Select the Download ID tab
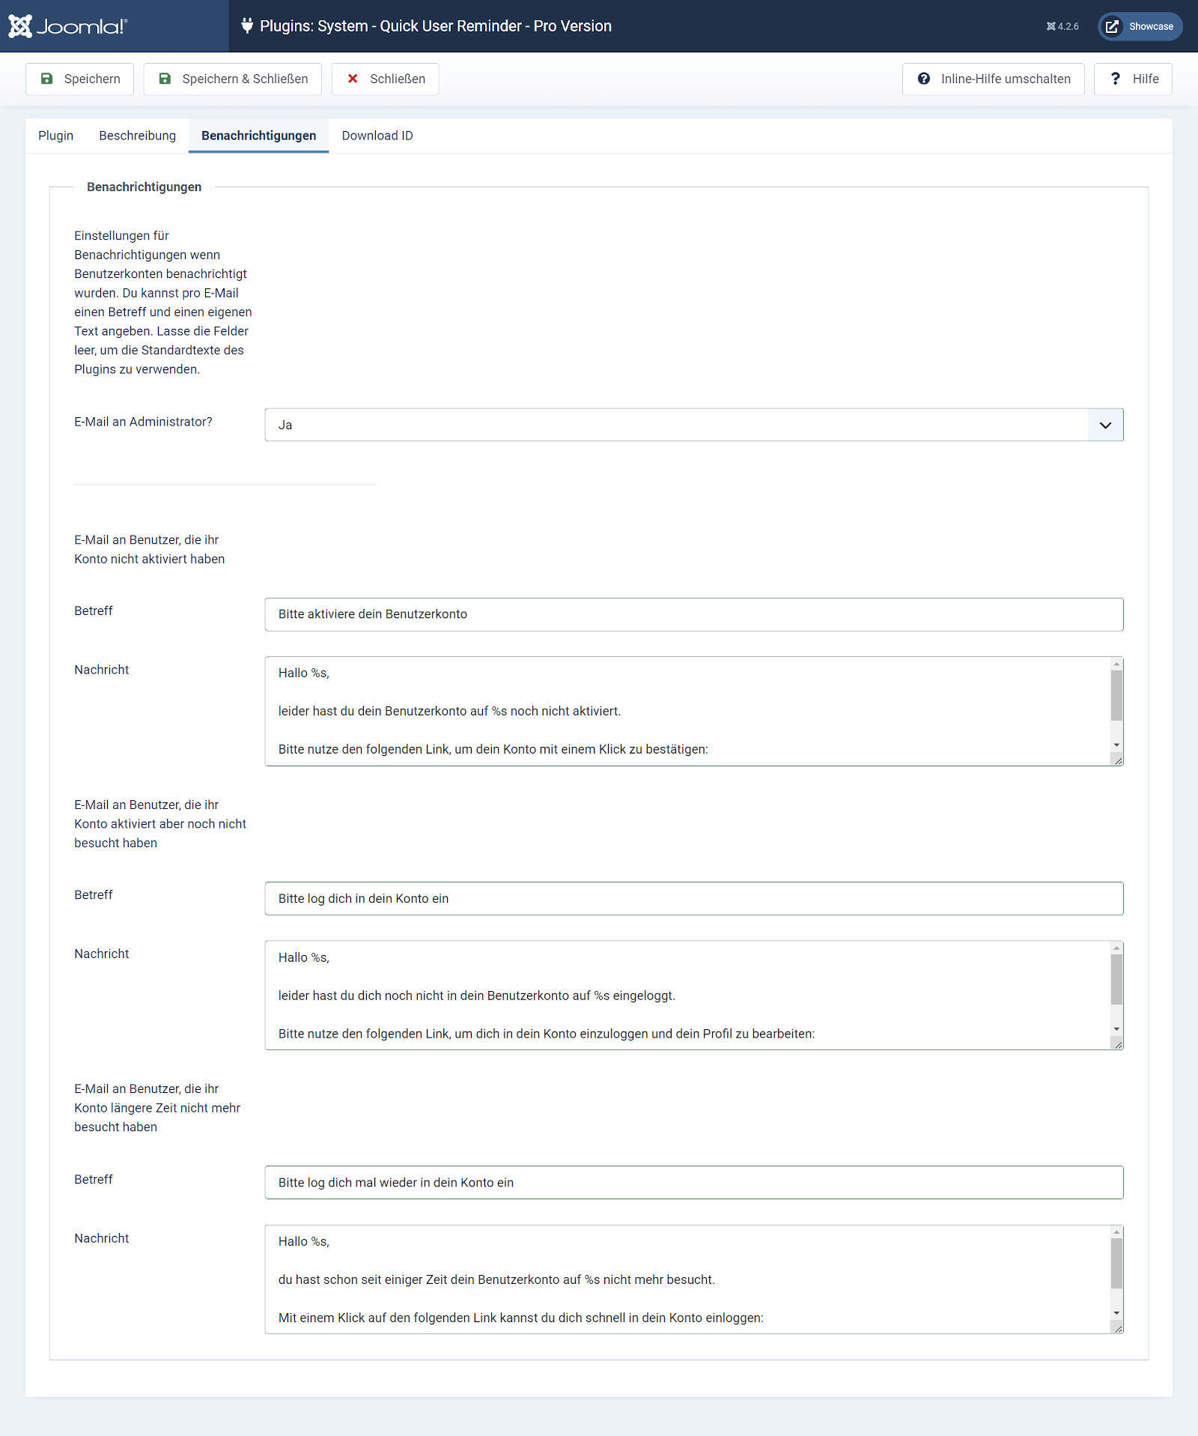Image resolution: width=1198 pixels, height=1436 pixels. (377, 136)
